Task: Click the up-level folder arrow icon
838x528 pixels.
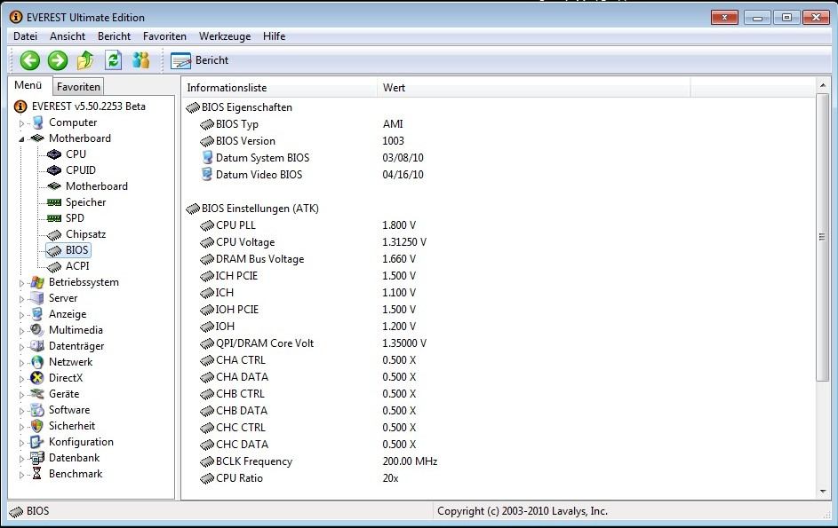Action: click(x=85, y=60)
